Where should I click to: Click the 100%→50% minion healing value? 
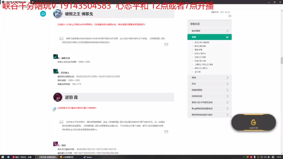coord(84,62)
